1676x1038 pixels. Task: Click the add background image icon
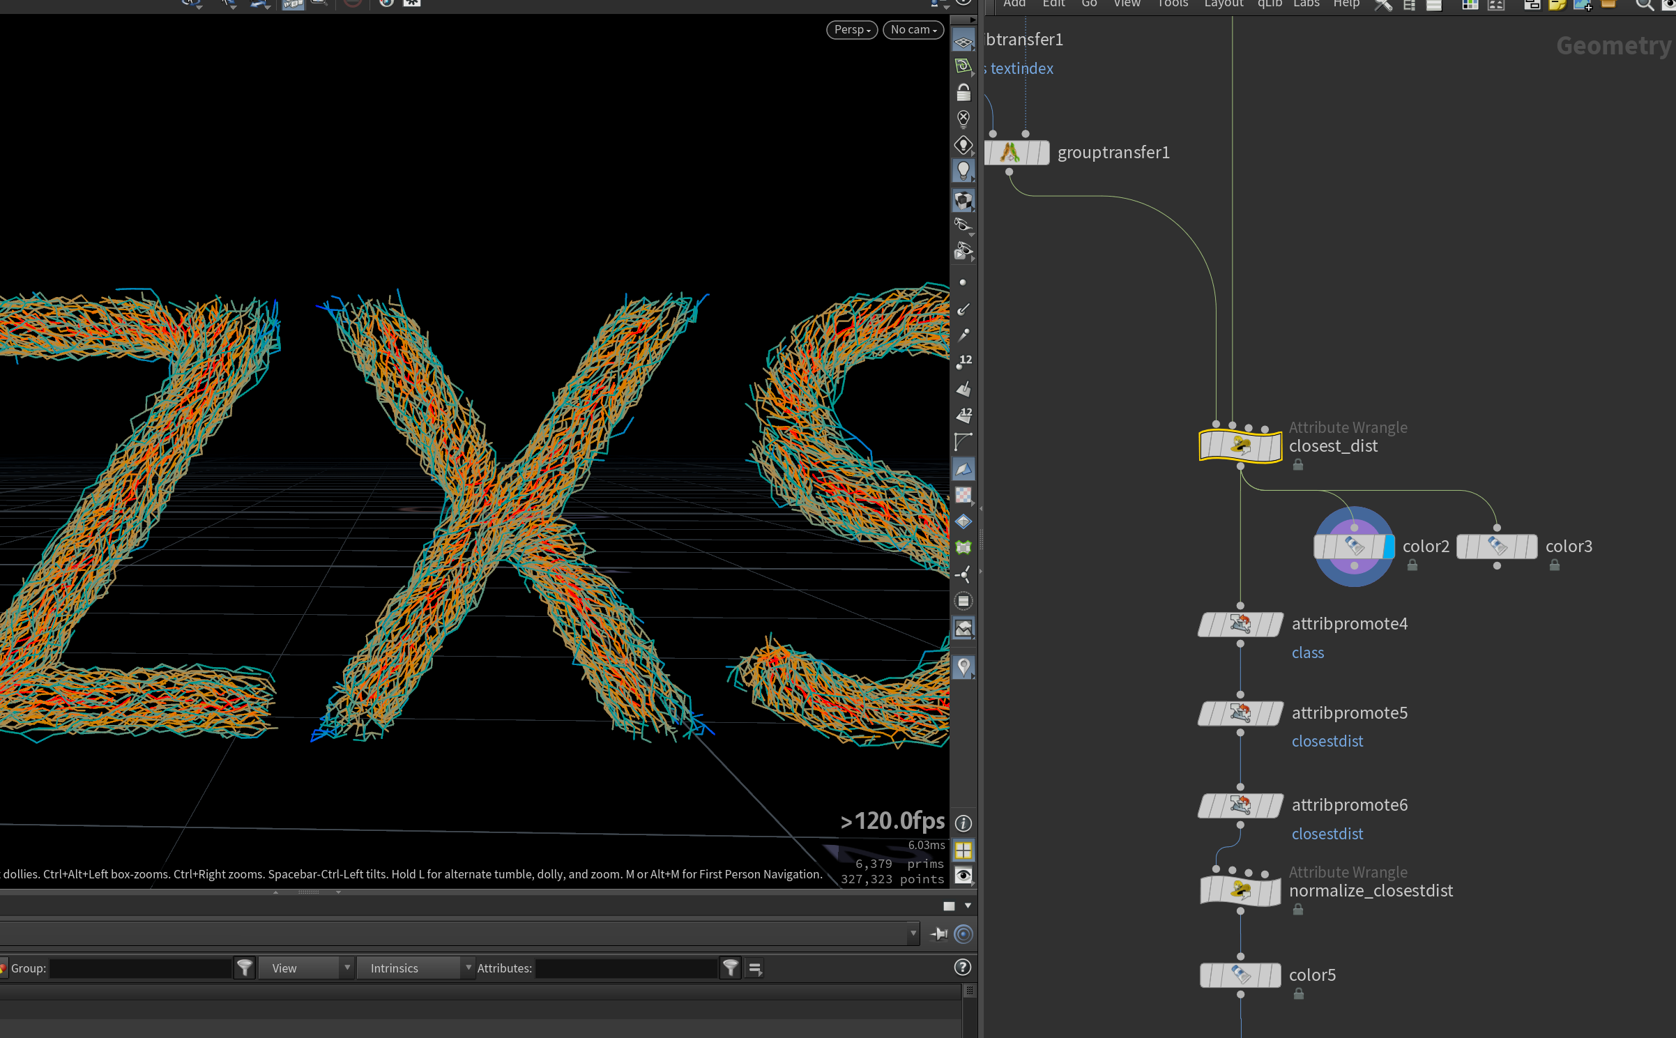pyautogui.click(x=1583, y=6)
